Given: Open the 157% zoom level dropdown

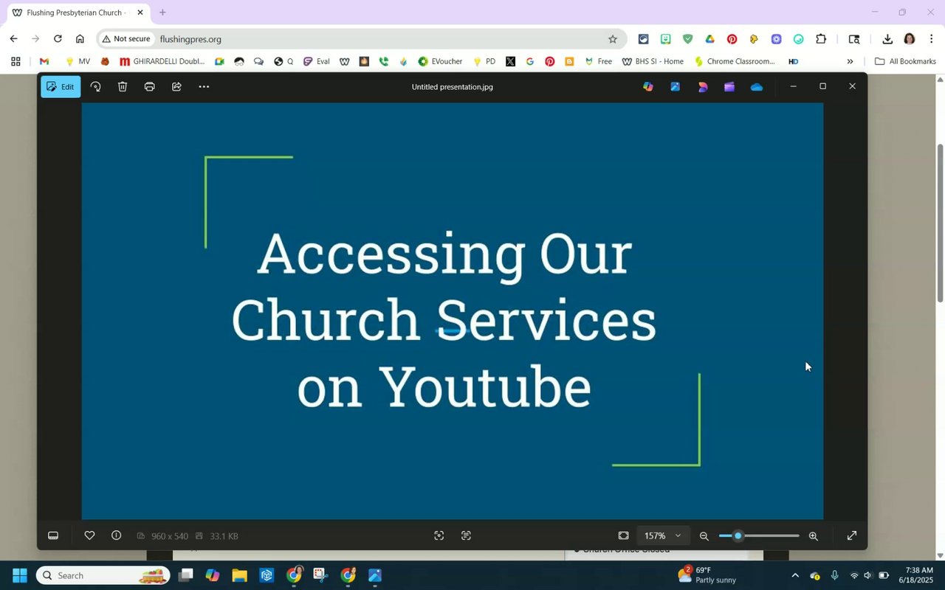Looking at the screenshot, I should click(x=663, y=535).
